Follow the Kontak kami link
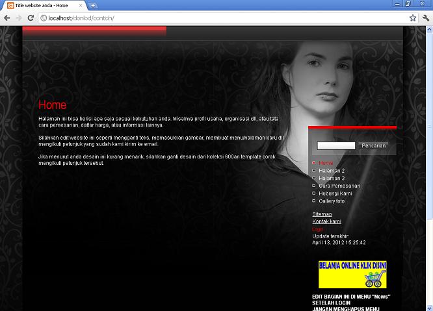The image size is (433, 311). (x=326, y=221)
